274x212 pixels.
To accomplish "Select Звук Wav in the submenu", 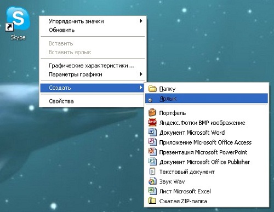I will pyautogui.click(x=207, y=181).
